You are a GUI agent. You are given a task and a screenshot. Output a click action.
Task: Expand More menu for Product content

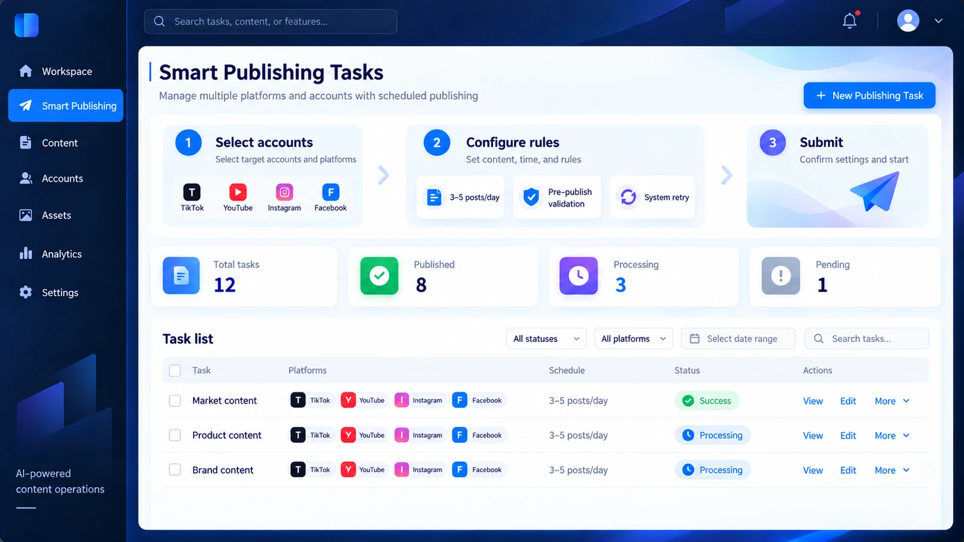pyautogui.click(x=892, y=435)
